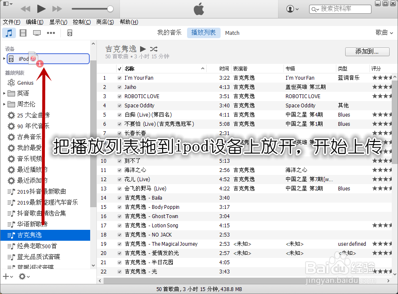Sort by the 时间 column header
The image size is (398, 294).
pyautogui.click(x=224, y=68)
